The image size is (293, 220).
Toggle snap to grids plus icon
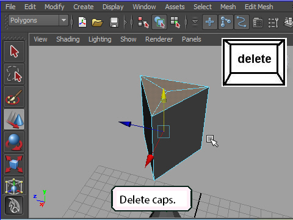[210, 22]
